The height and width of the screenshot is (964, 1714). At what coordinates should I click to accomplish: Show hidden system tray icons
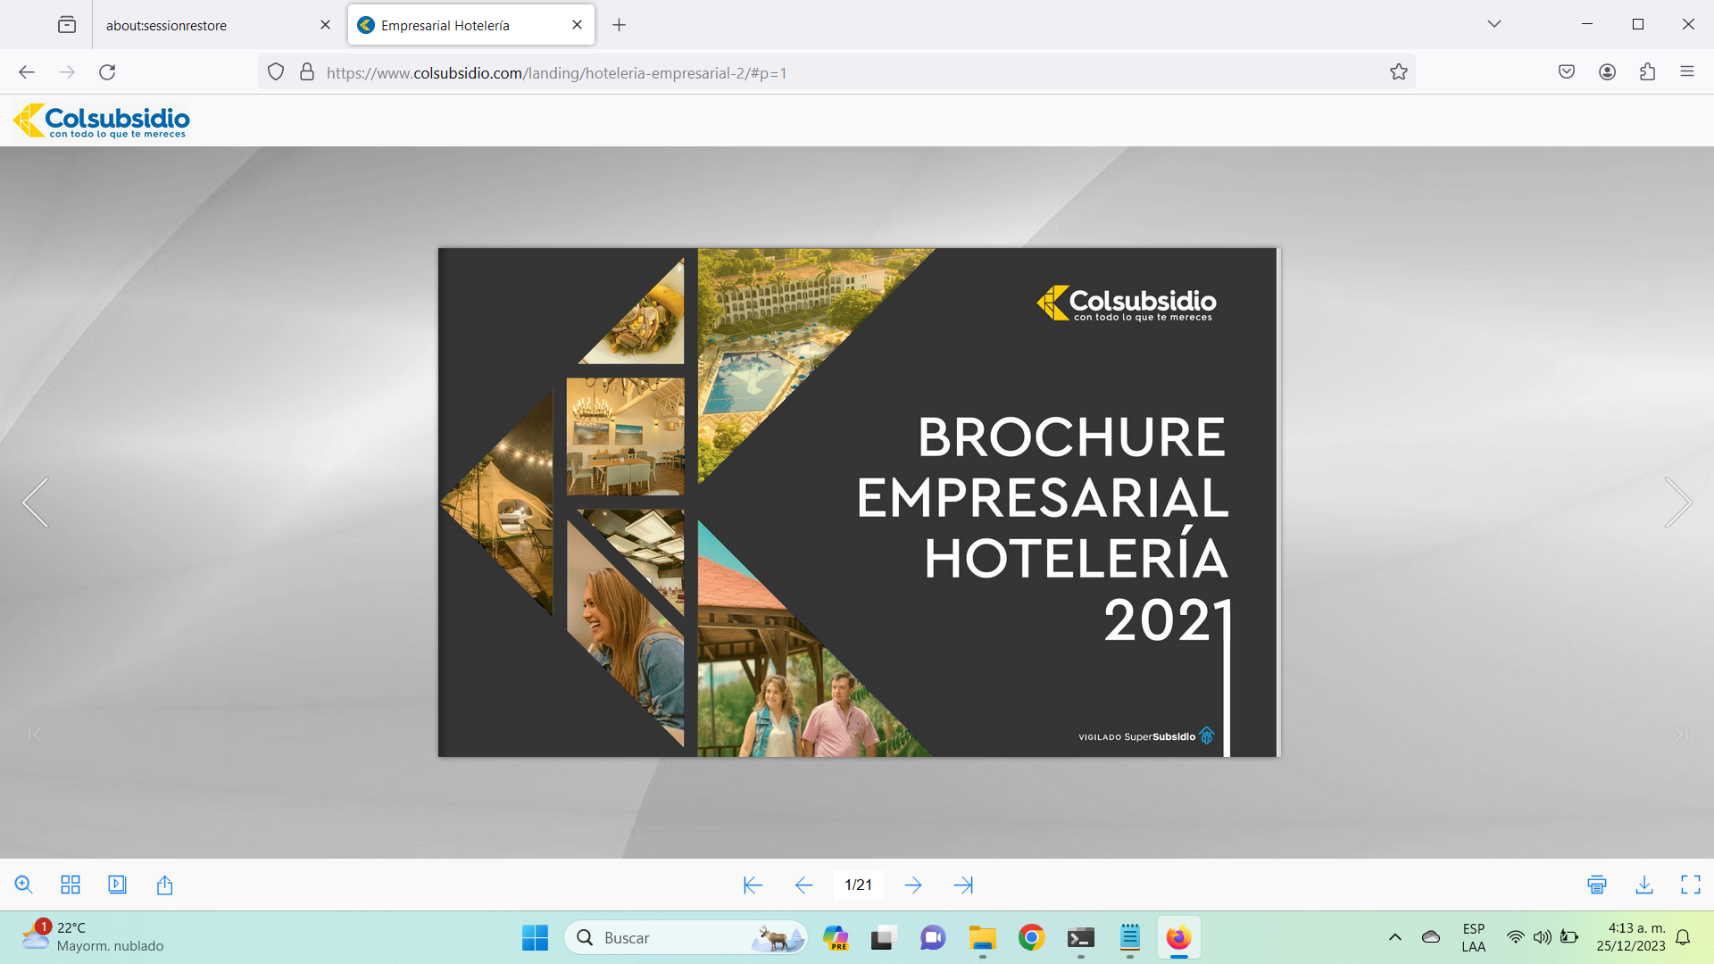(1394, 937)
